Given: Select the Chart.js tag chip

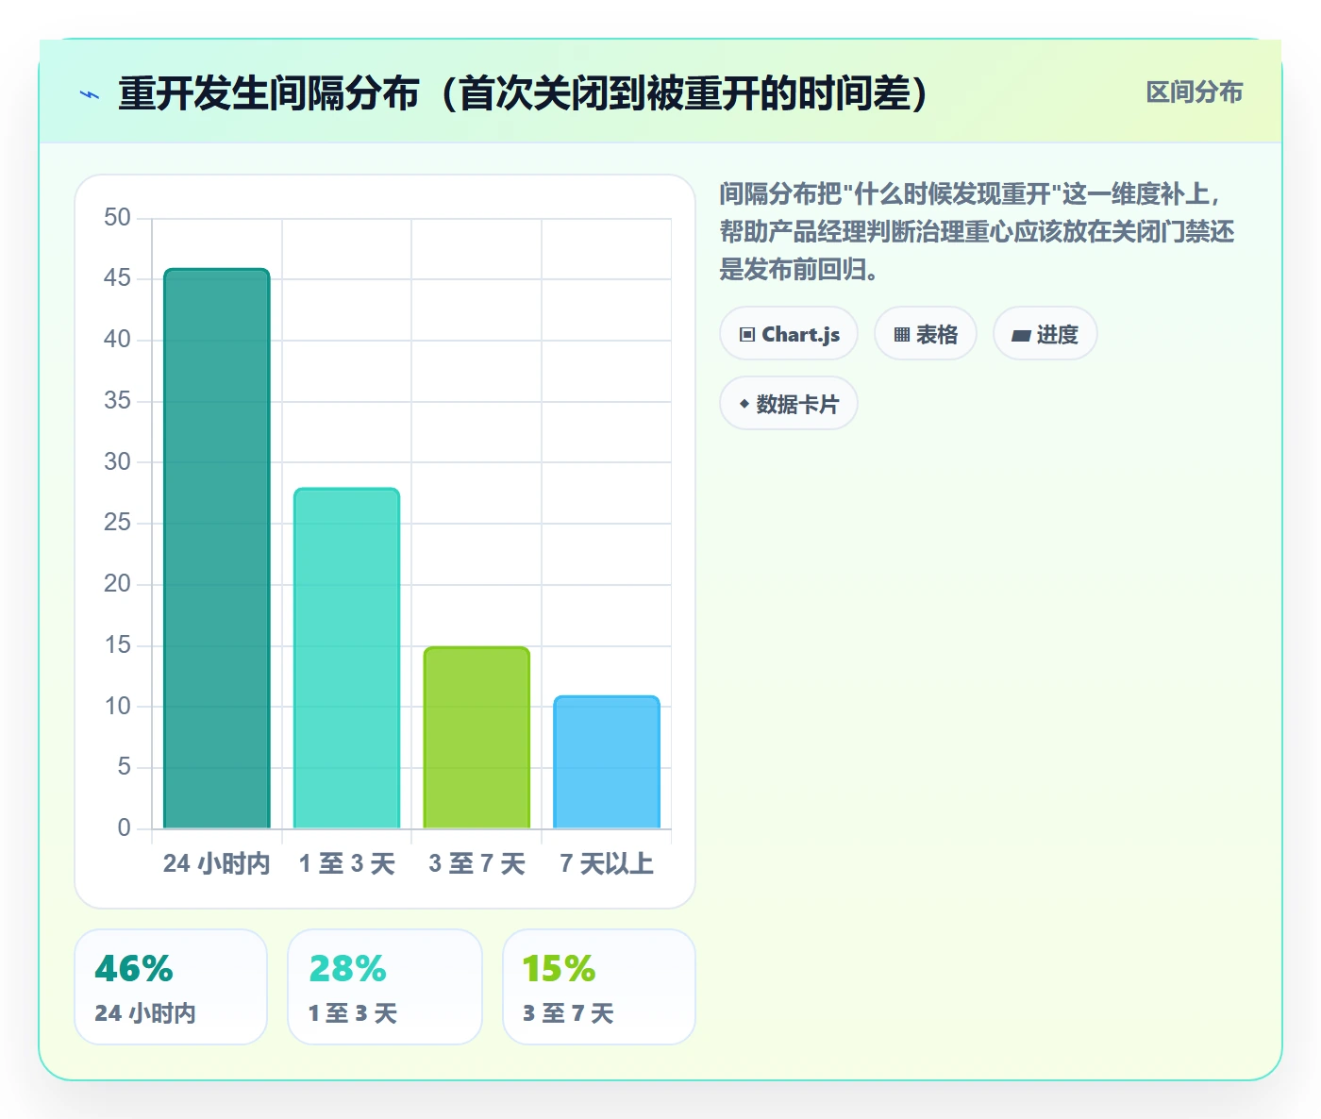Looking at the screenshot, I should (x=789, y=334).
